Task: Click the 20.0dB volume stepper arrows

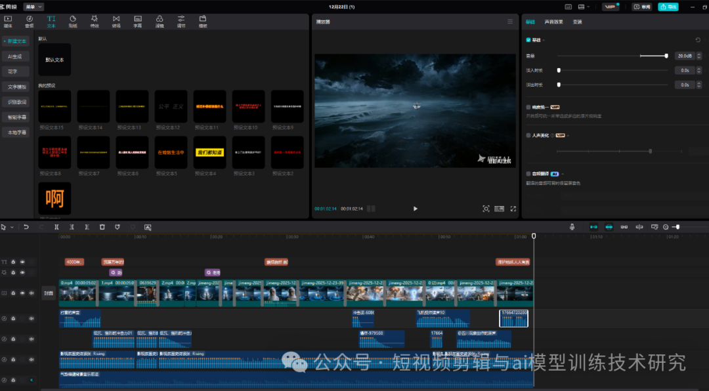Action: (x=700, y=56)
